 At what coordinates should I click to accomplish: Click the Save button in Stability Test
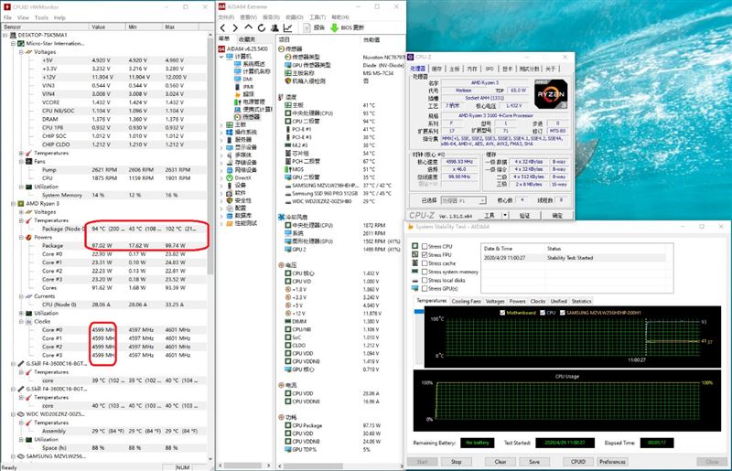pyautogui.click(x=534, y=462)
